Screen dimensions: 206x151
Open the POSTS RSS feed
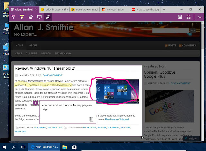pos(171,45)
